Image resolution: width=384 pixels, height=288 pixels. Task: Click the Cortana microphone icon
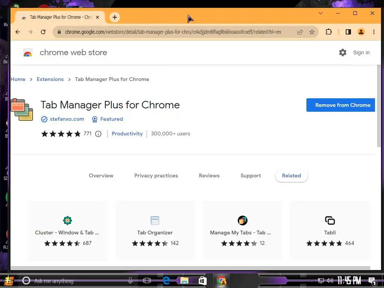point(130,280)
